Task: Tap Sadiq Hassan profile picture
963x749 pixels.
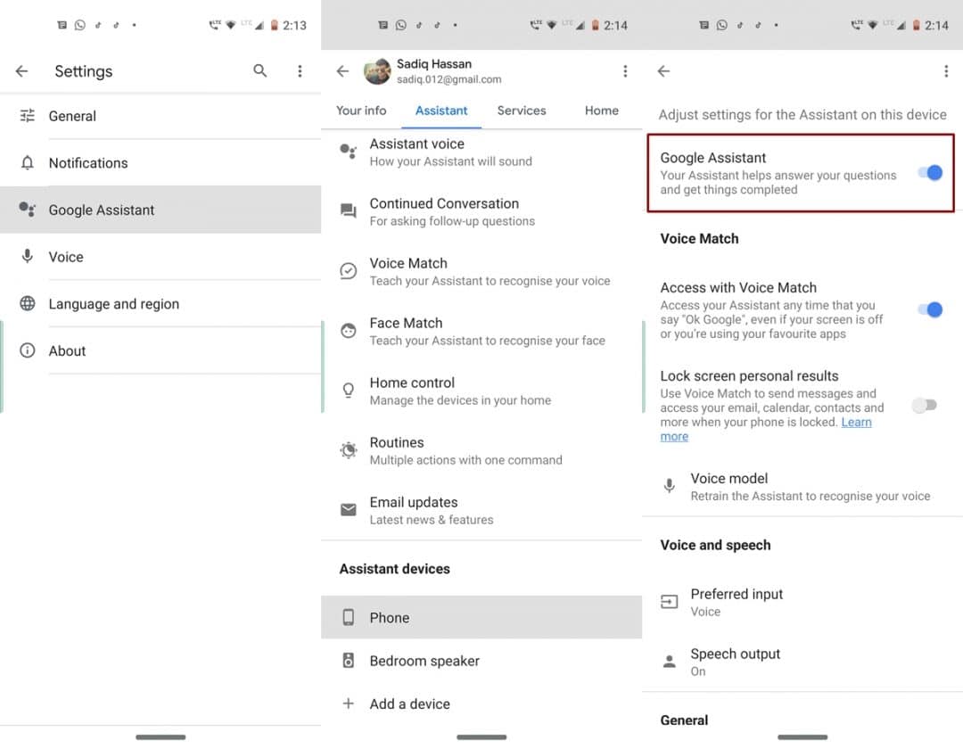Action: point(377,71)
